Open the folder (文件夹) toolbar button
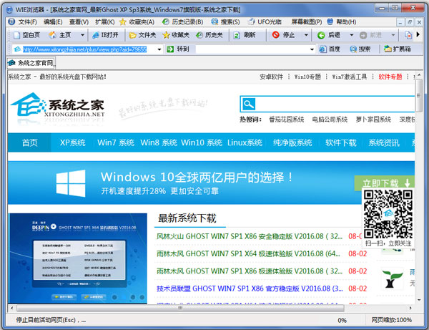This screenshot has height=330, width=429. click(142, 35)
